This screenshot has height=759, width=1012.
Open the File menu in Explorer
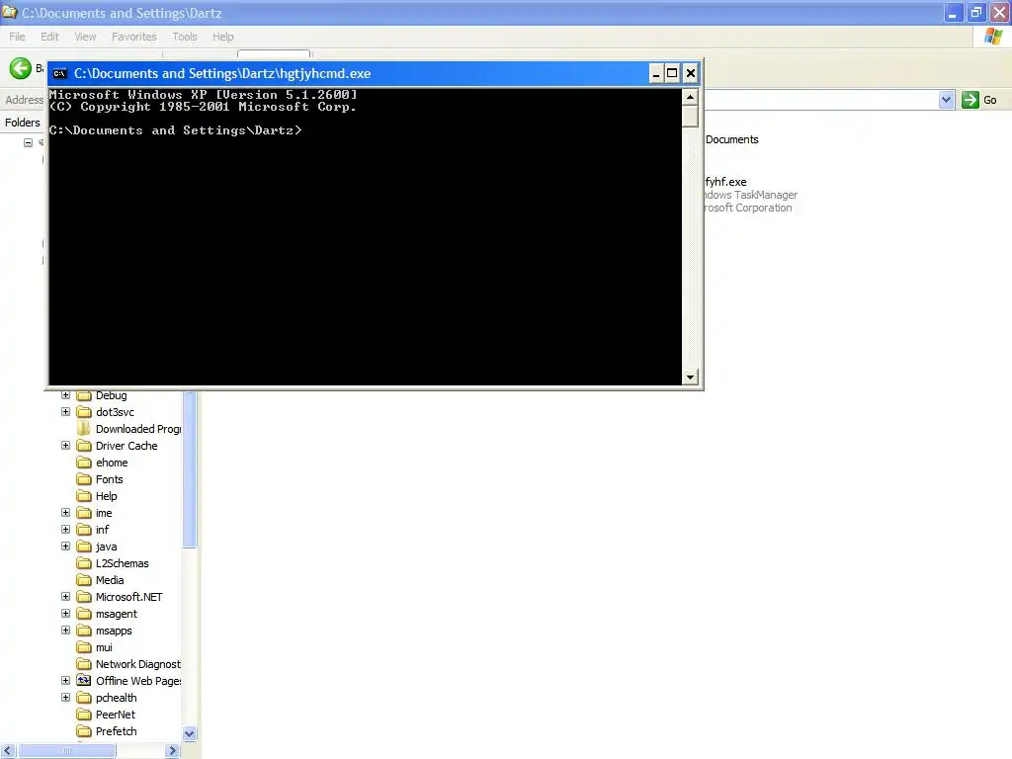pyautogui.click(x=17, y=37)
